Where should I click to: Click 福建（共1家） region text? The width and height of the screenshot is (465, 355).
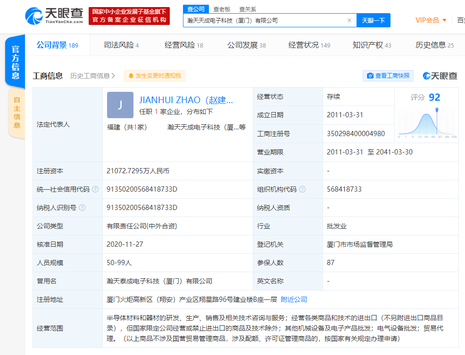tap(127, 127)
